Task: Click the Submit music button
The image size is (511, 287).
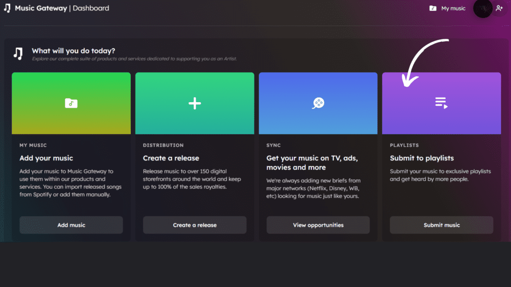Action: pos(442,225)
